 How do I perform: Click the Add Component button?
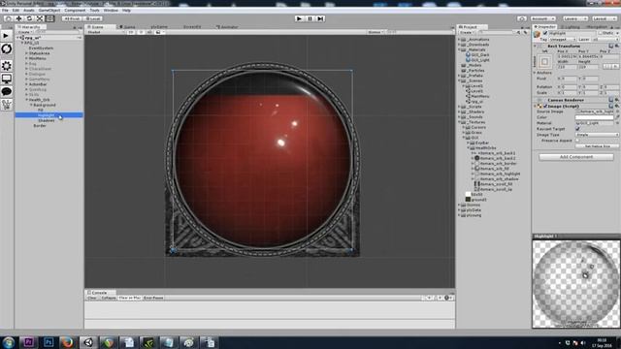[x=576, y=157]
